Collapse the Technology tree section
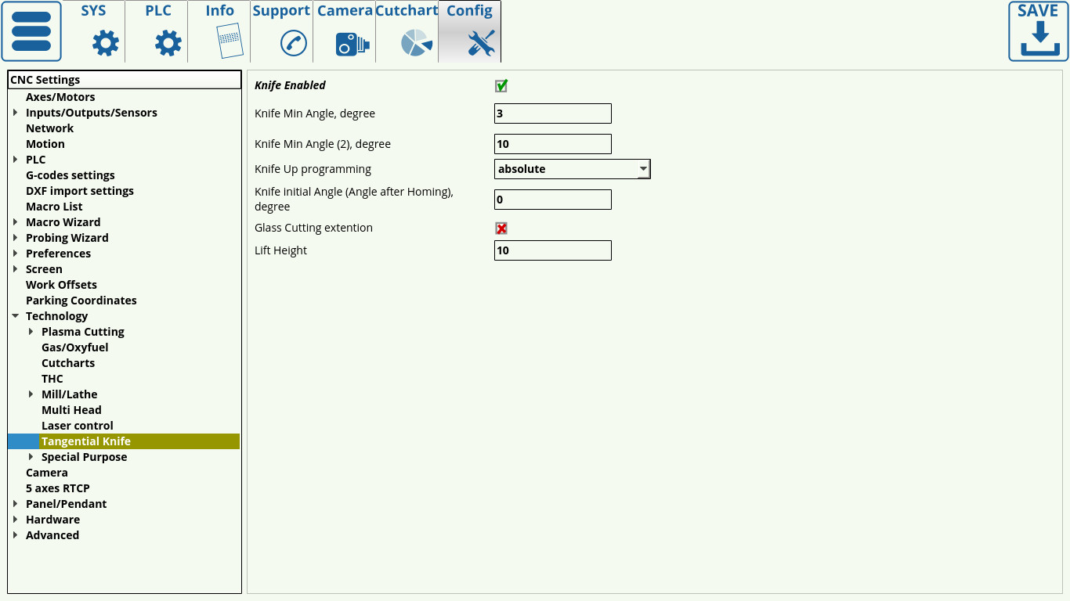The image size is (1070, 601). tap(15, 316)
